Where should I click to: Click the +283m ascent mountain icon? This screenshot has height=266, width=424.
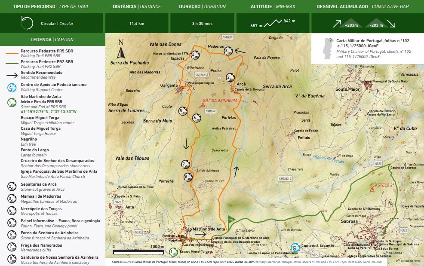click(352, 23)
